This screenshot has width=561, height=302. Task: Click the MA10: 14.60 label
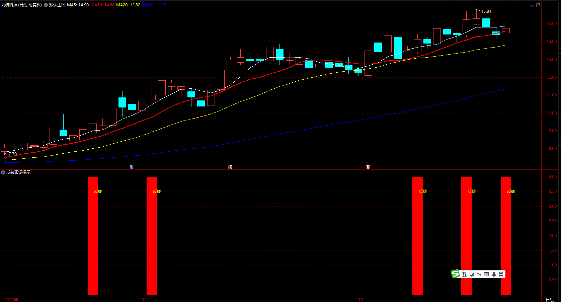point(102,5)
